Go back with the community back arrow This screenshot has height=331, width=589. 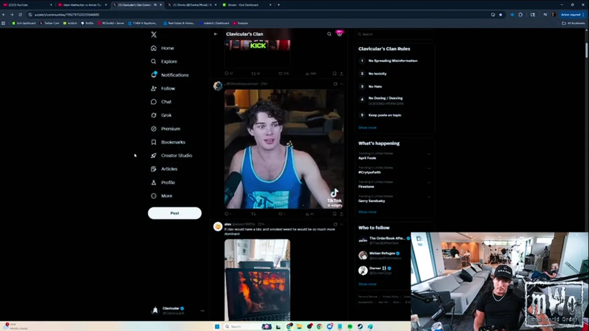[215, 34]
